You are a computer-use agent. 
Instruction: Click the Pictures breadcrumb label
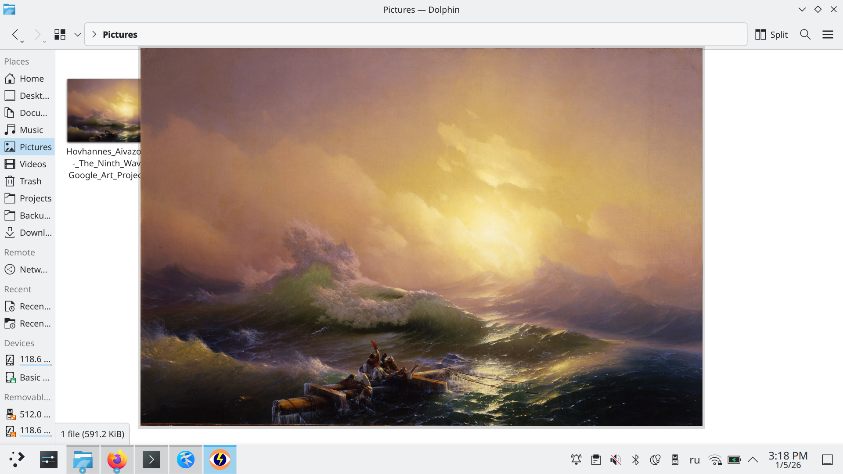click(120, 35)
